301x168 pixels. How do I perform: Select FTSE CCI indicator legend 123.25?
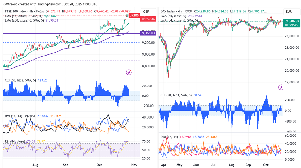click(26, 80)
